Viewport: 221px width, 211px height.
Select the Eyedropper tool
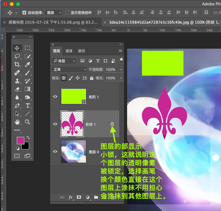(28, 64)
